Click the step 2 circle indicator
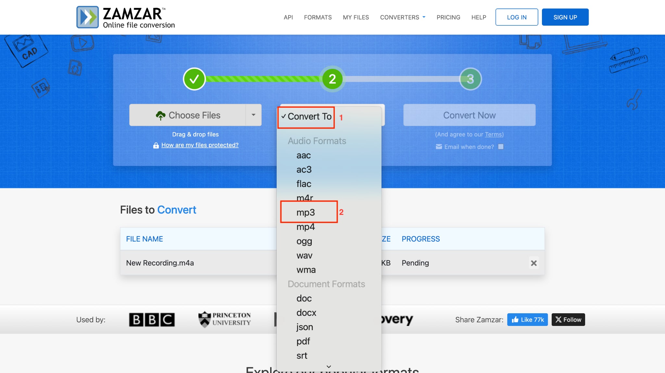The height and width of the screenshot is (373, 665). tap(332, 79)
